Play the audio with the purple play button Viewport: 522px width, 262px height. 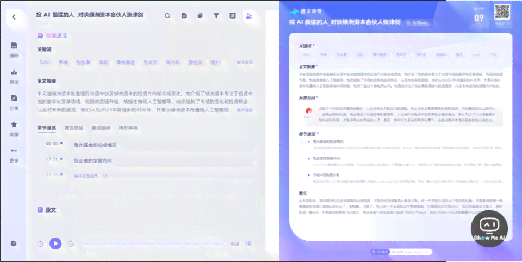[x=55, y=244]
